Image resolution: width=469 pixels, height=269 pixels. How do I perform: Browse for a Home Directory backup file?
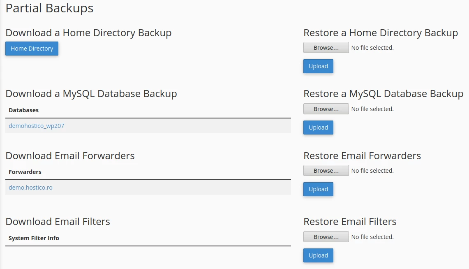[x=326, y=48]
